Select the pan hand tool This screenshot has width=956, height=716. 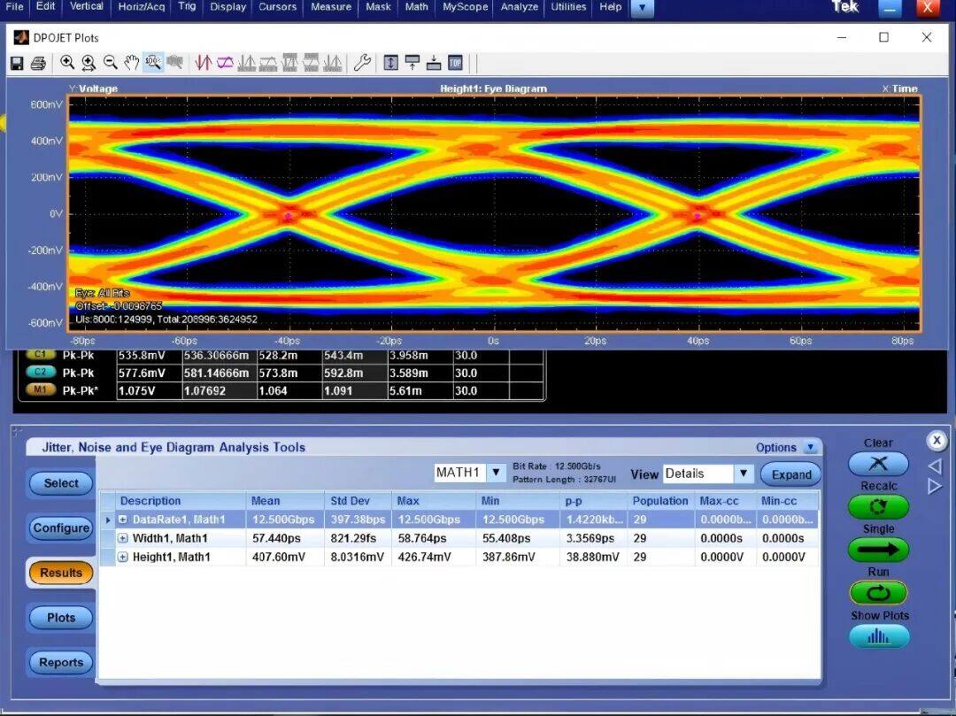[132, 62]
